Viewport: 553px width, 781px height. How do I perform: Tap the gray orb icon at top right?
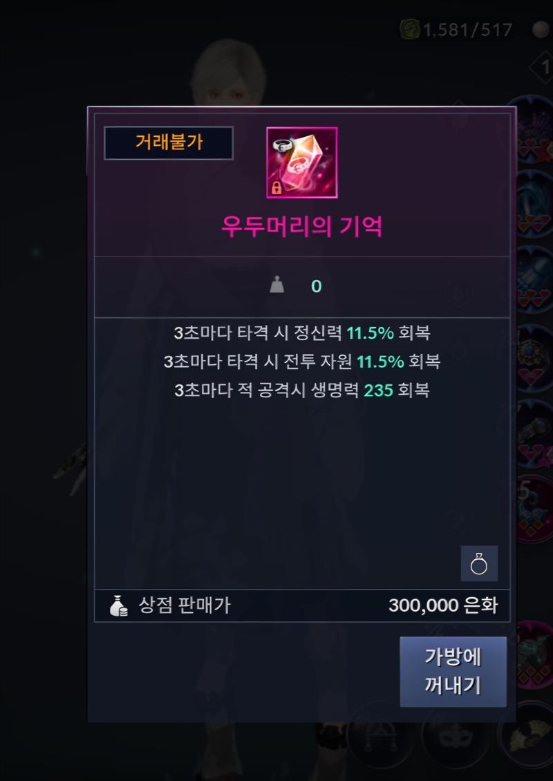point(540,30)
